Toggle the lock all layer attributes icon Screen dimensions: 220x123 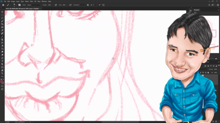point(208,72)
